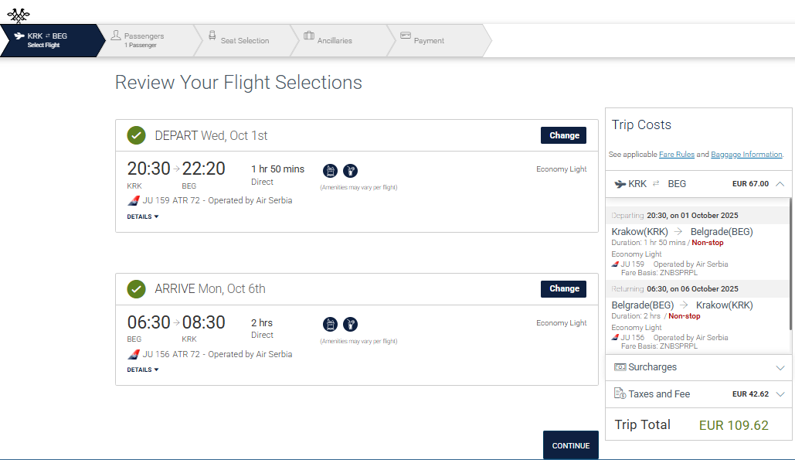Click the Air Serbia eagle logo
Image resolution: width=795 pixels, height=460 pixels.
(19, 15)
